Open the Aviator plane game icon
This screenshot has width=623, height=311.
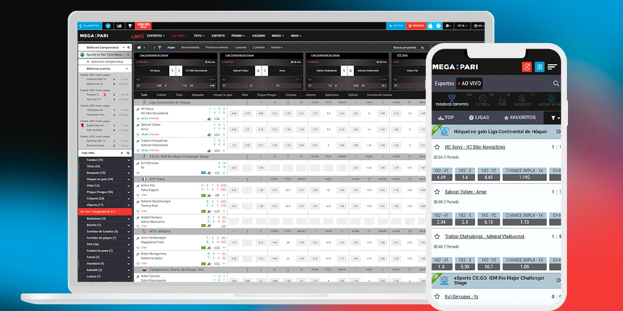(137, 36)
